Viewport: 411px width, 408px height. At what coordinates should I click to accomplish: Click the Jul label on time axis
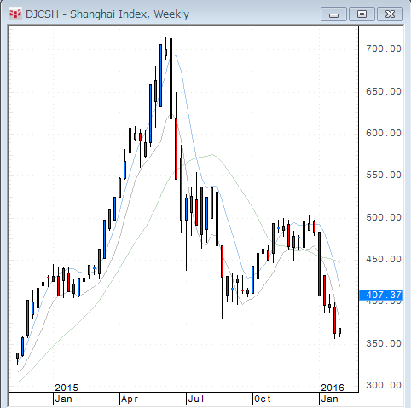[x=196, y=399]
